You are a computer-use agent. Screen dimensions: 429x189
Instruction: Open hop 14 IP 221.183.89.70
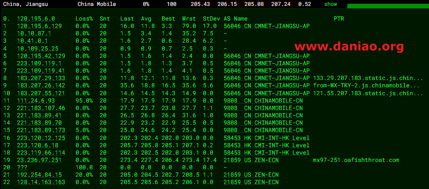(x=39, y=123)
